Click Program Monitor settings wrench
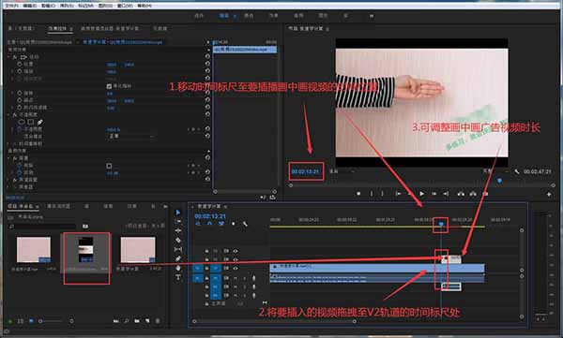The width and height of the screenshot is (563, 338). (517, 171)
